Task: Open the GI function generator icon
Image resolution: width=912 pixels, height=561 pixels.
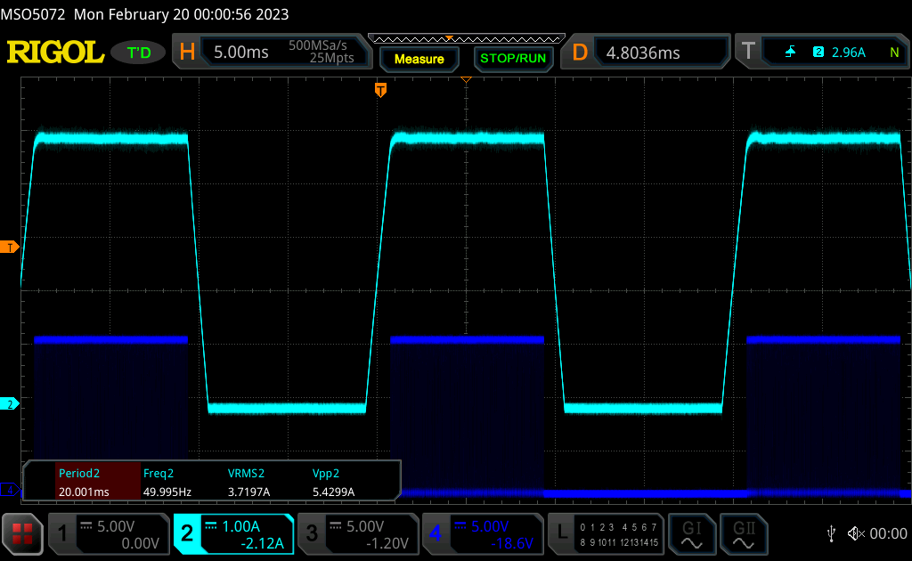Action: pyautogui.click(x=692, y=533)
